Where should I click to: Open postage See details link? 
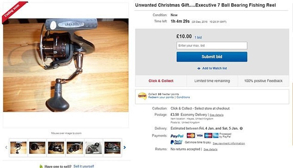pos(216,115)
